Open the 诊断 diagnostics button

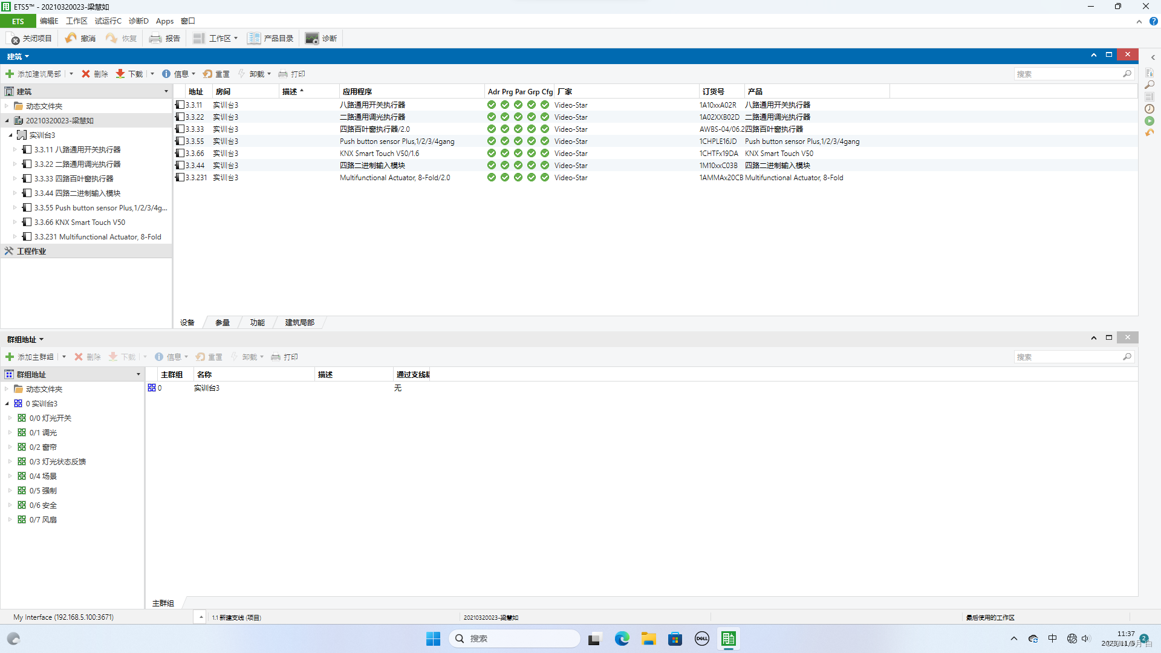(x=321, y=39)
